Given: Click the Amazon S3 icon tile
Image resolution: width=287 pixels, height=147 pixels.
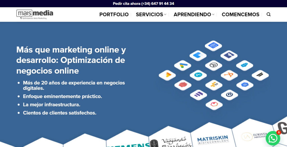Looking at the screenshot, I should (x=214, y=85).
